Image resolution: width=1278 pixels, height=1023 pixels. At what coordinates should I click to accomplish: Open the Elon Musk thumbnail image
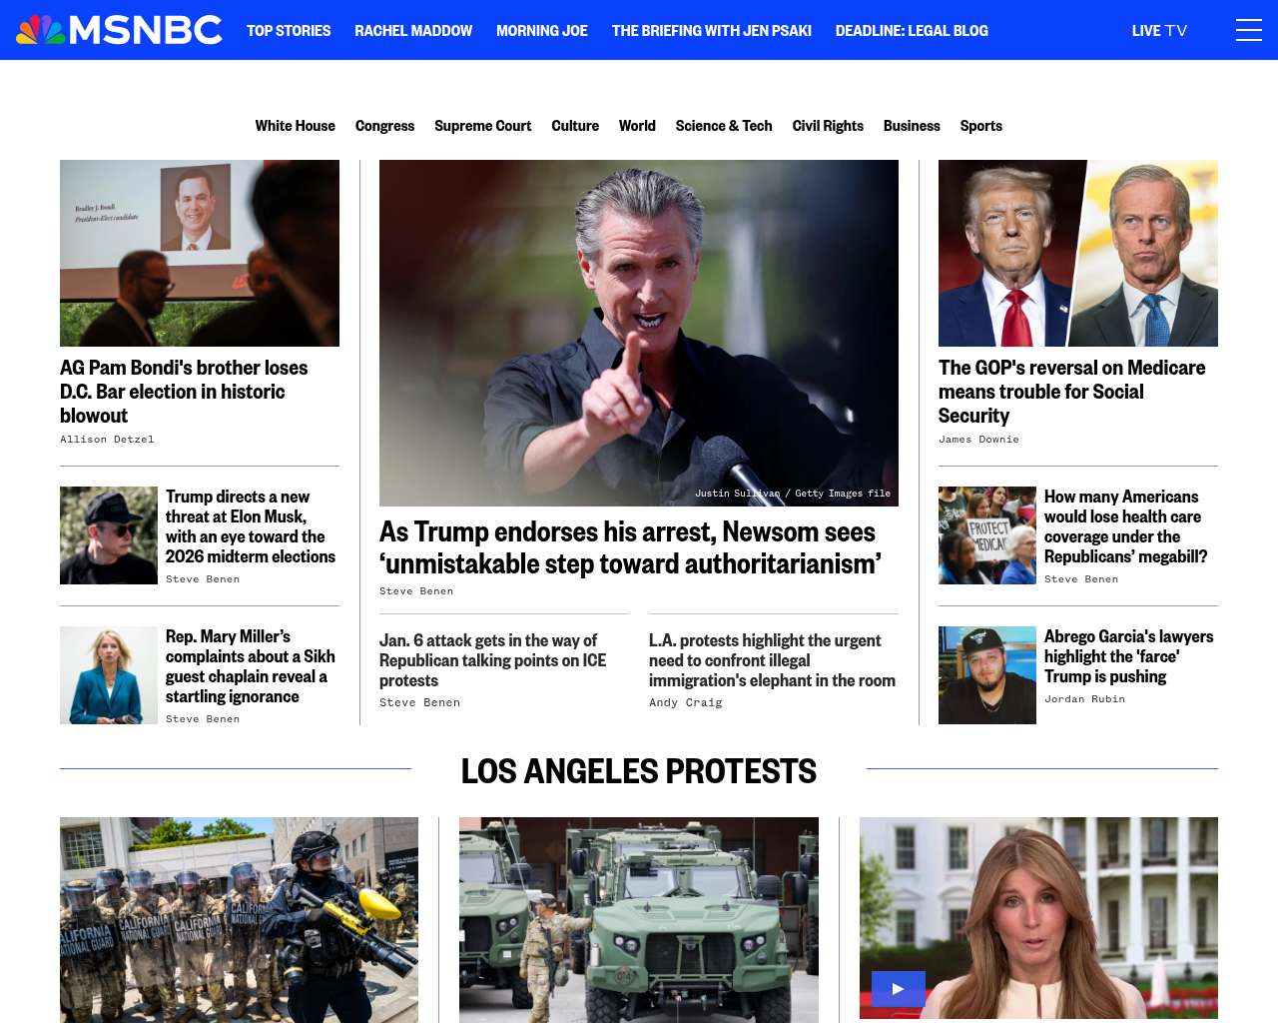tap(109, 535)
